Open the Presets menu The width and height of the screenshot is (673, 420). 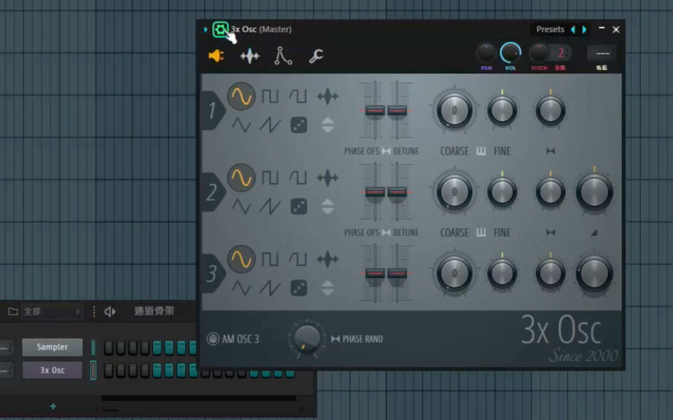point(550,30)
